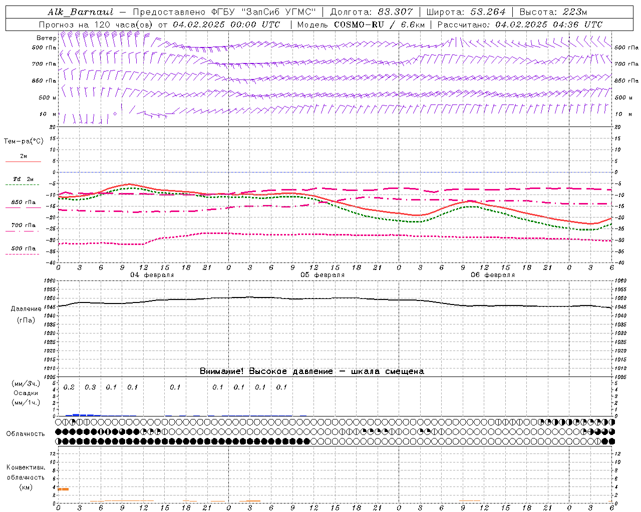Click the 'Высота: 223м' elevation text
Image resolution: width=641 pixels, height=512 pixels.
(553, 12)
